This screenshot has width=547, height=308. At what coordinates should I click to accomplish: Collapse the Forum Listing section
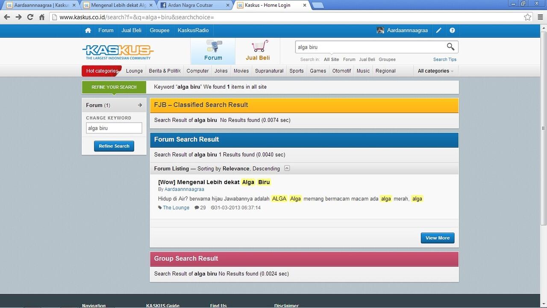287,168
